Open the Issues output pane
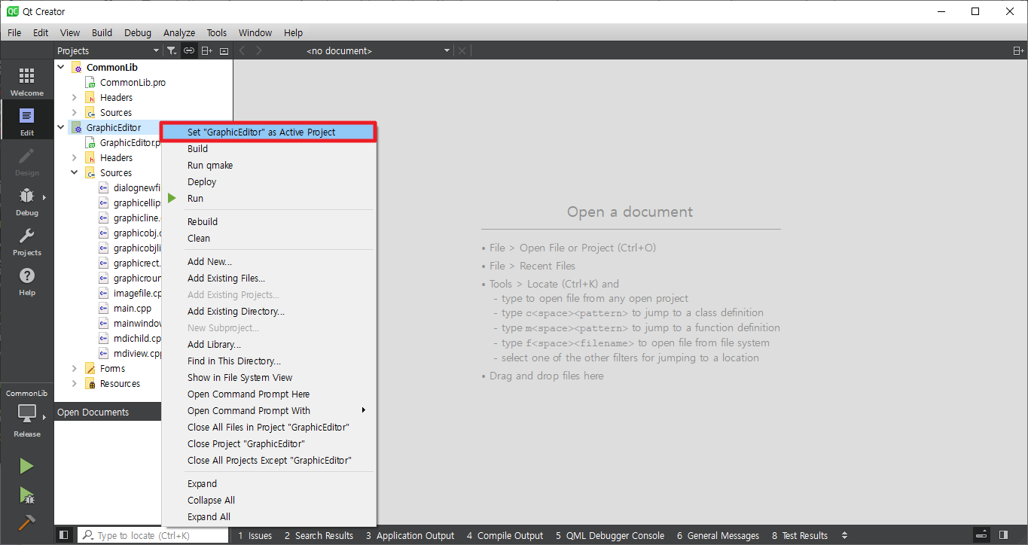The image size is (1028, 545). click(255, 535)
